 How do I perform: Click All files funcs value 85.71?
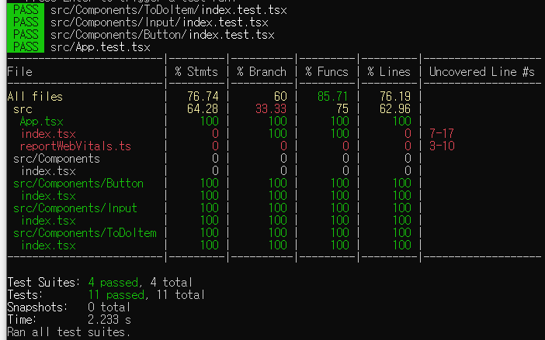[x=332, y=96]
